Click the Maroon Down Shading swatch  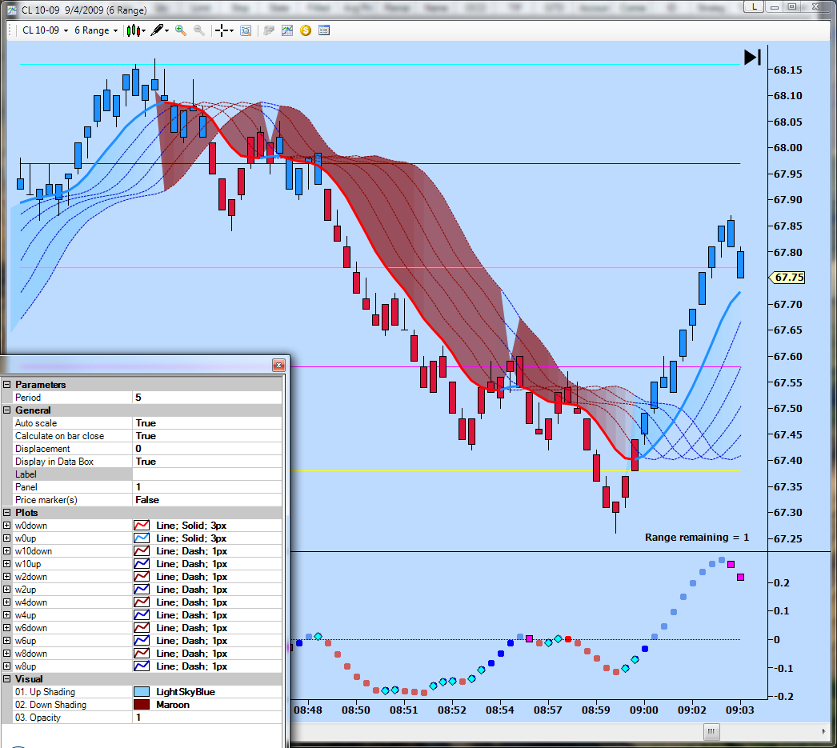(142, 705)
